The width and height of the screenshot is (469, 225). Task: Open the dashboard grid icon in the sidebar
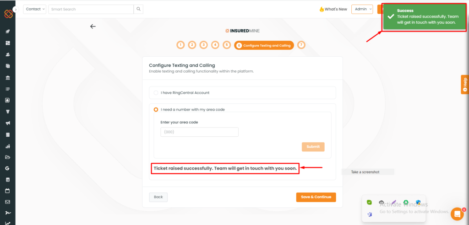(8, 43)
